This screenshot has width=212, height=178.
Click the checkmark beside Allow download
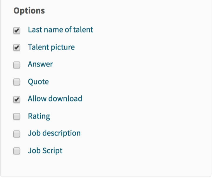click(x=17, y=100)
